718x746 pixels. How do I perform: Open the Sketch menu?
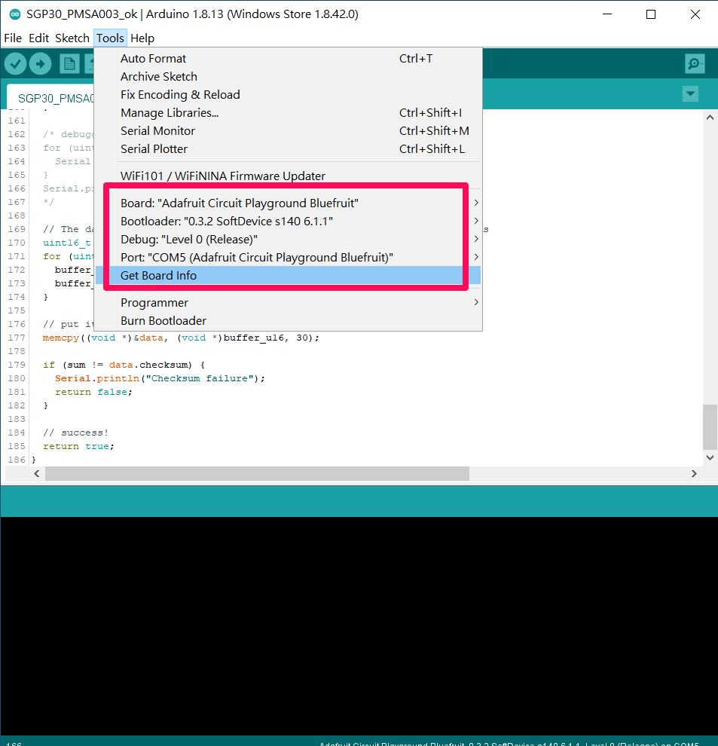pos(72,38)
